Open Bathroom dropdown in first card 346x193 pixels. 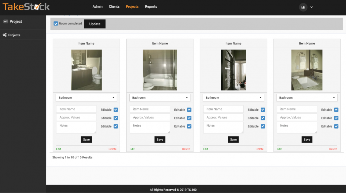coord(86,98)
